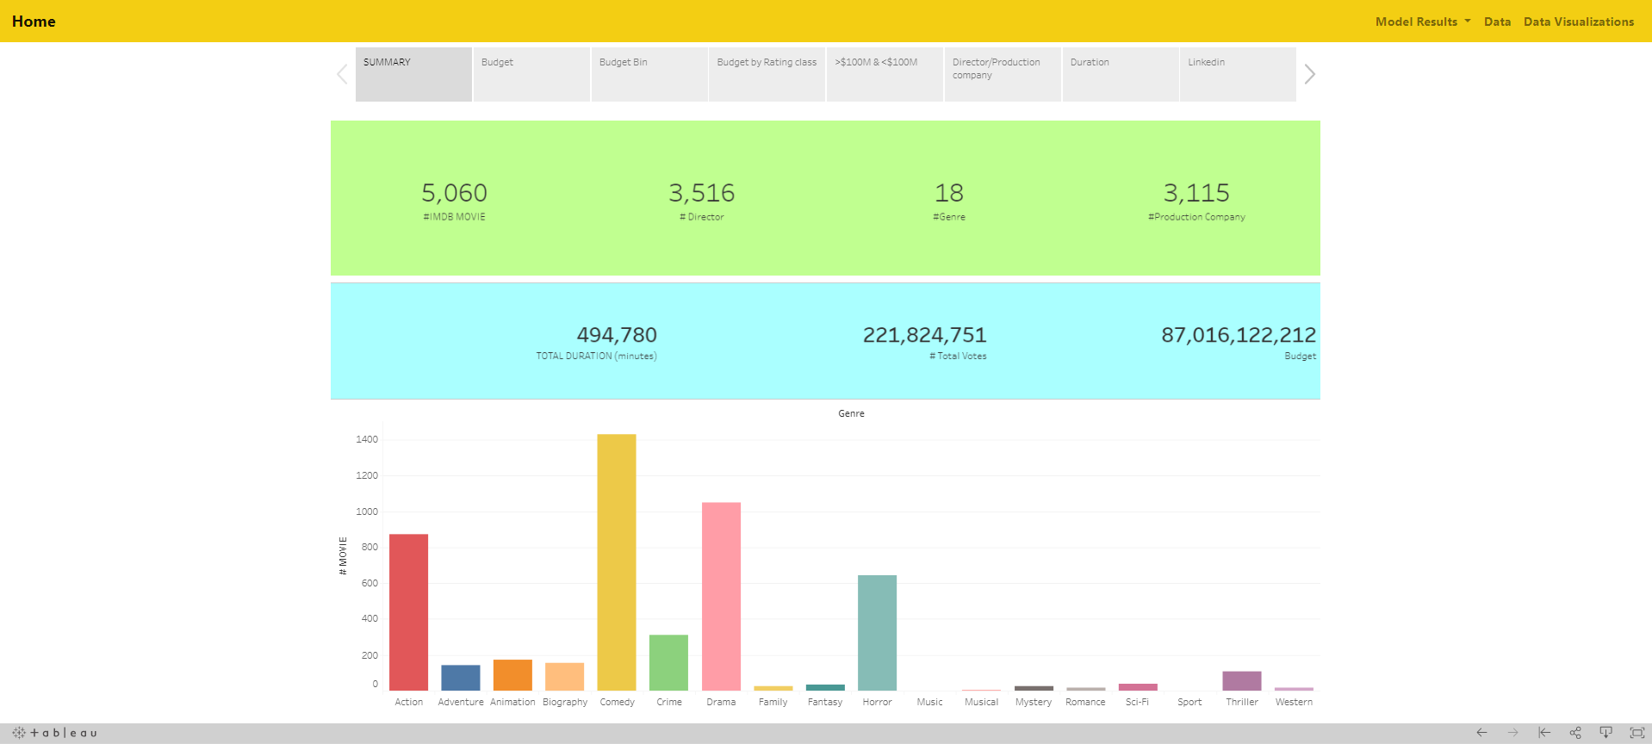The height and width of the screenshot is (744, 1652).
Task: Select the green Crime bar
Action: [668, 662]
